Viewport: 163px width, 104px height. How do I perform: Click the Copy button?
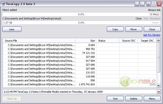click(x=115, y=29)
